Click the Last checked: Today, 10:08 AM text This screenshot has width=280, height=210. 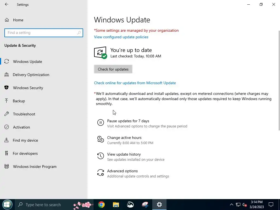click(136, 56)
